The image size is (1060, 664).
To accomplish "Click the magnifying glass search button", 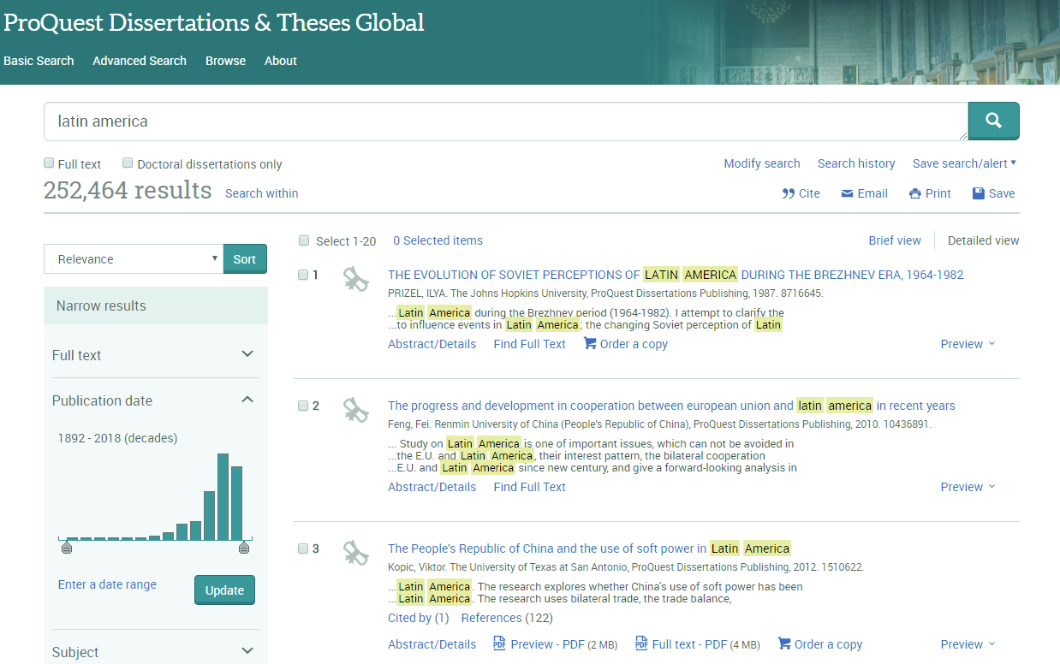I will pos(993,121).
